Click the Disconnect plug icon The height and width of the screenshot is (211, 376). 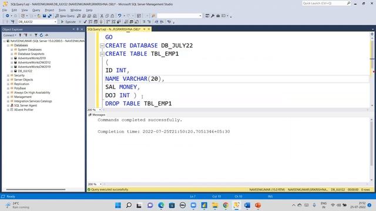coord(25,35)
